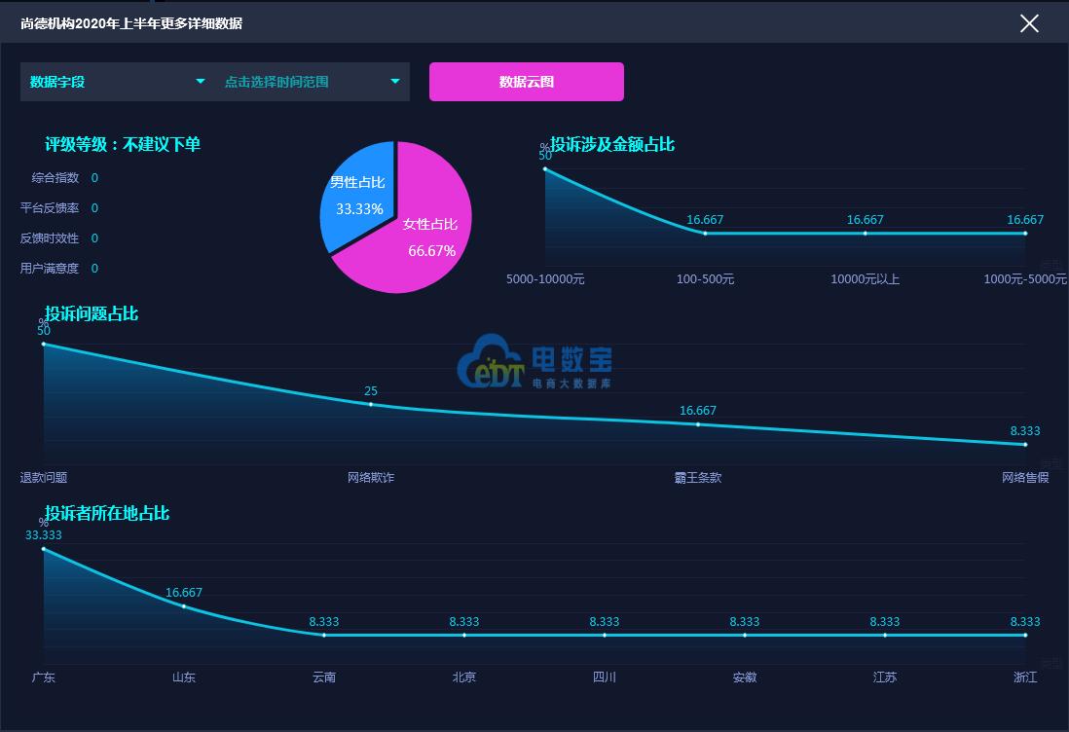
Task: Click the 退款问题 axis label
Action: (43, 475)
